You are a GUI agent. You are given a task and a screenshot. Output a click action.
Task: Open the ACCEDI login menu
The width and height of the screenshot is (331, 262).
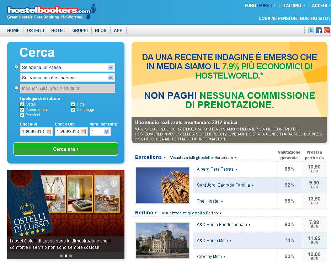click(x=321, y=5)
